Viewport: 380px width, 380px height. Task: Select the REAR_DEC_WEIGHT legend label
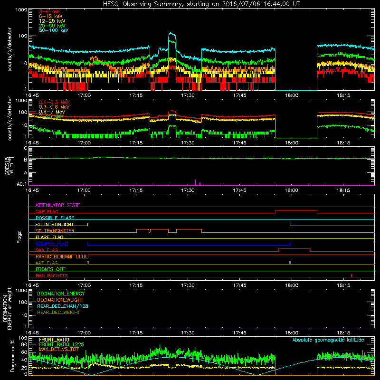click(58, 313)
